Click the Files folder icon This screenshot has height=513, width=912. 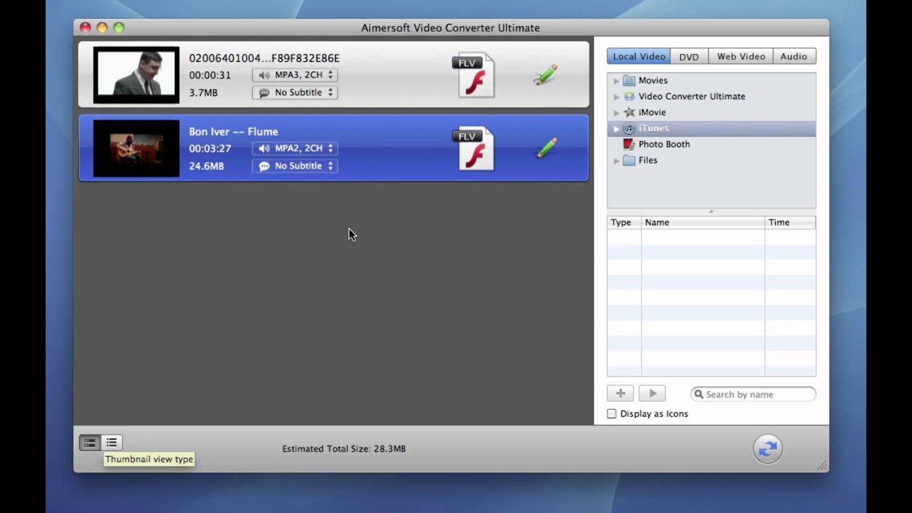coord(629,160)
